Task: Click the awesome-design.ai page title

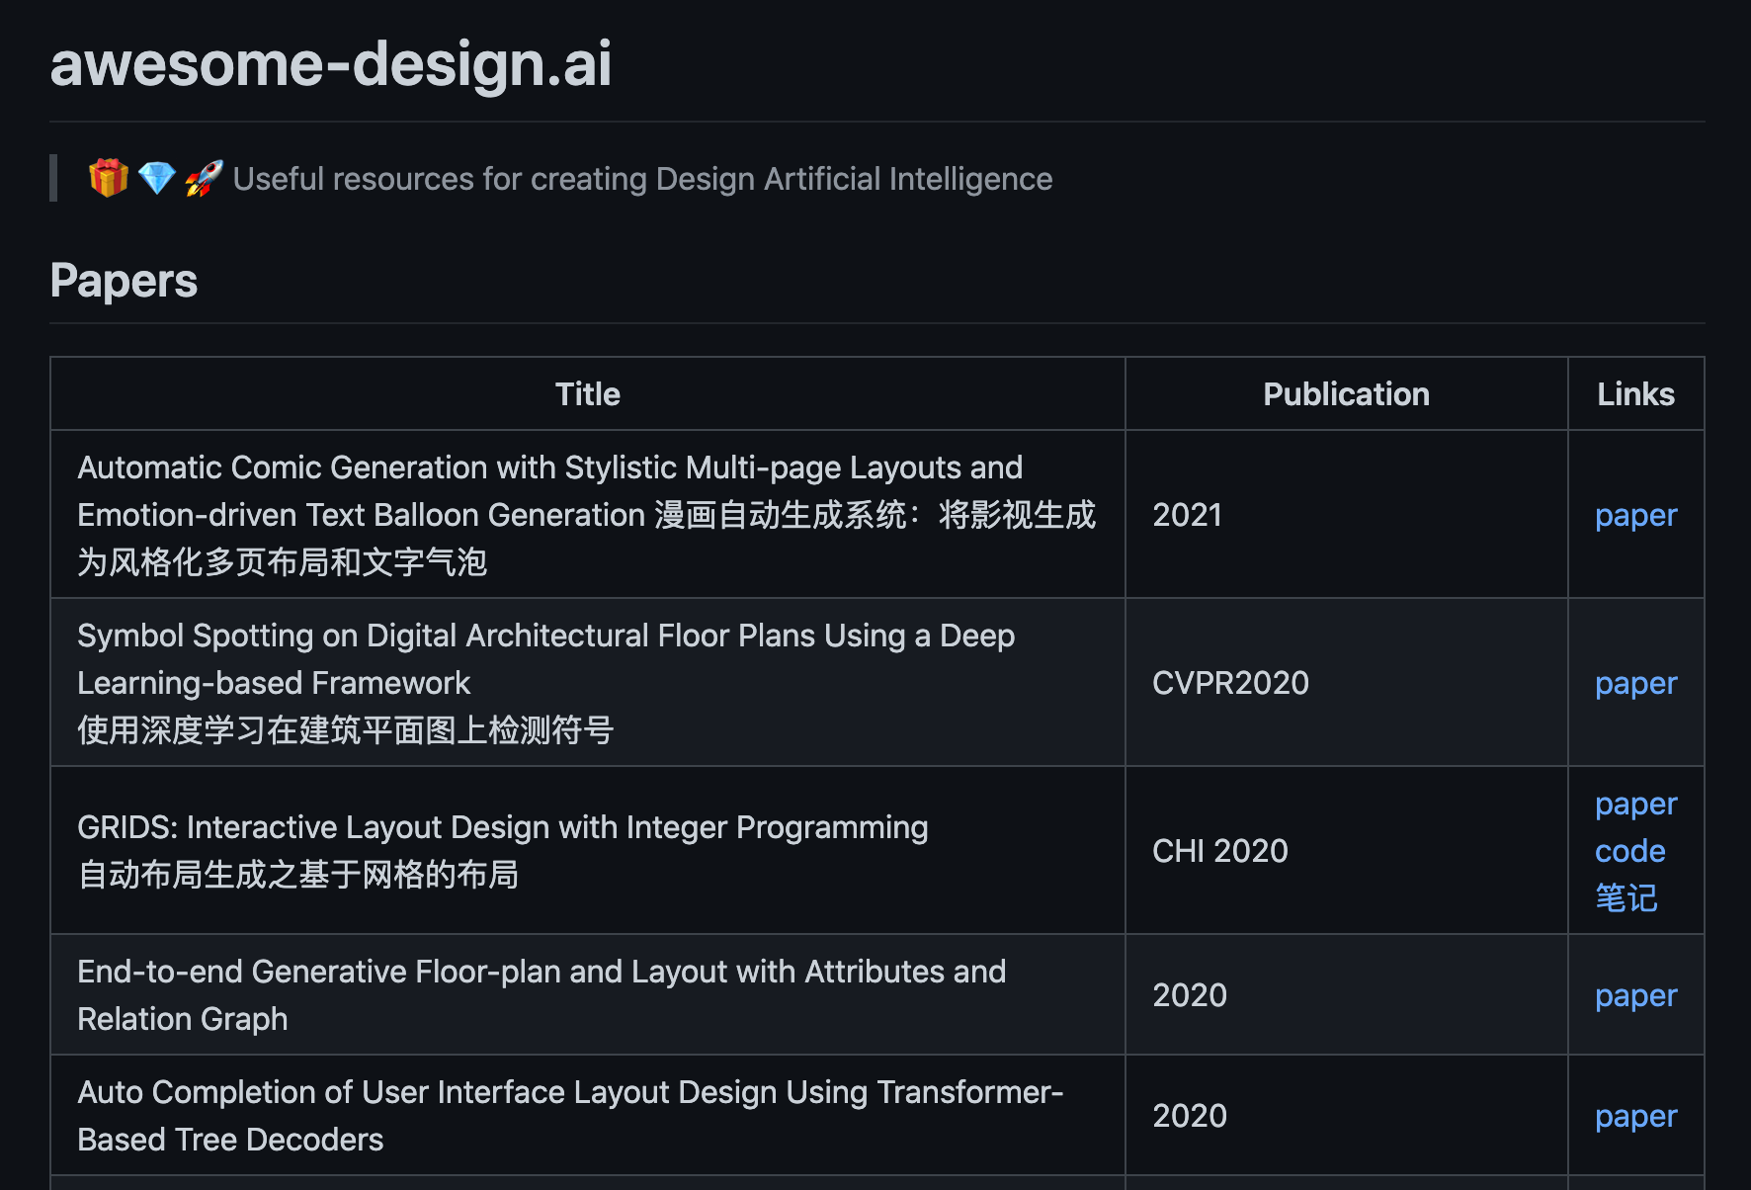Action: 331,65
